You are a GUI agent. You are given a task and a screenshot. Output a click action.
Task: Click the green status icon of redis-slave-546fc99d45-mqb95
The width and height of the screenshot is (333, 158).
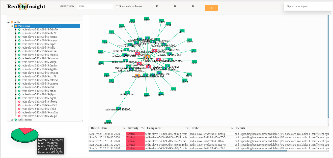tap(19, 55)
